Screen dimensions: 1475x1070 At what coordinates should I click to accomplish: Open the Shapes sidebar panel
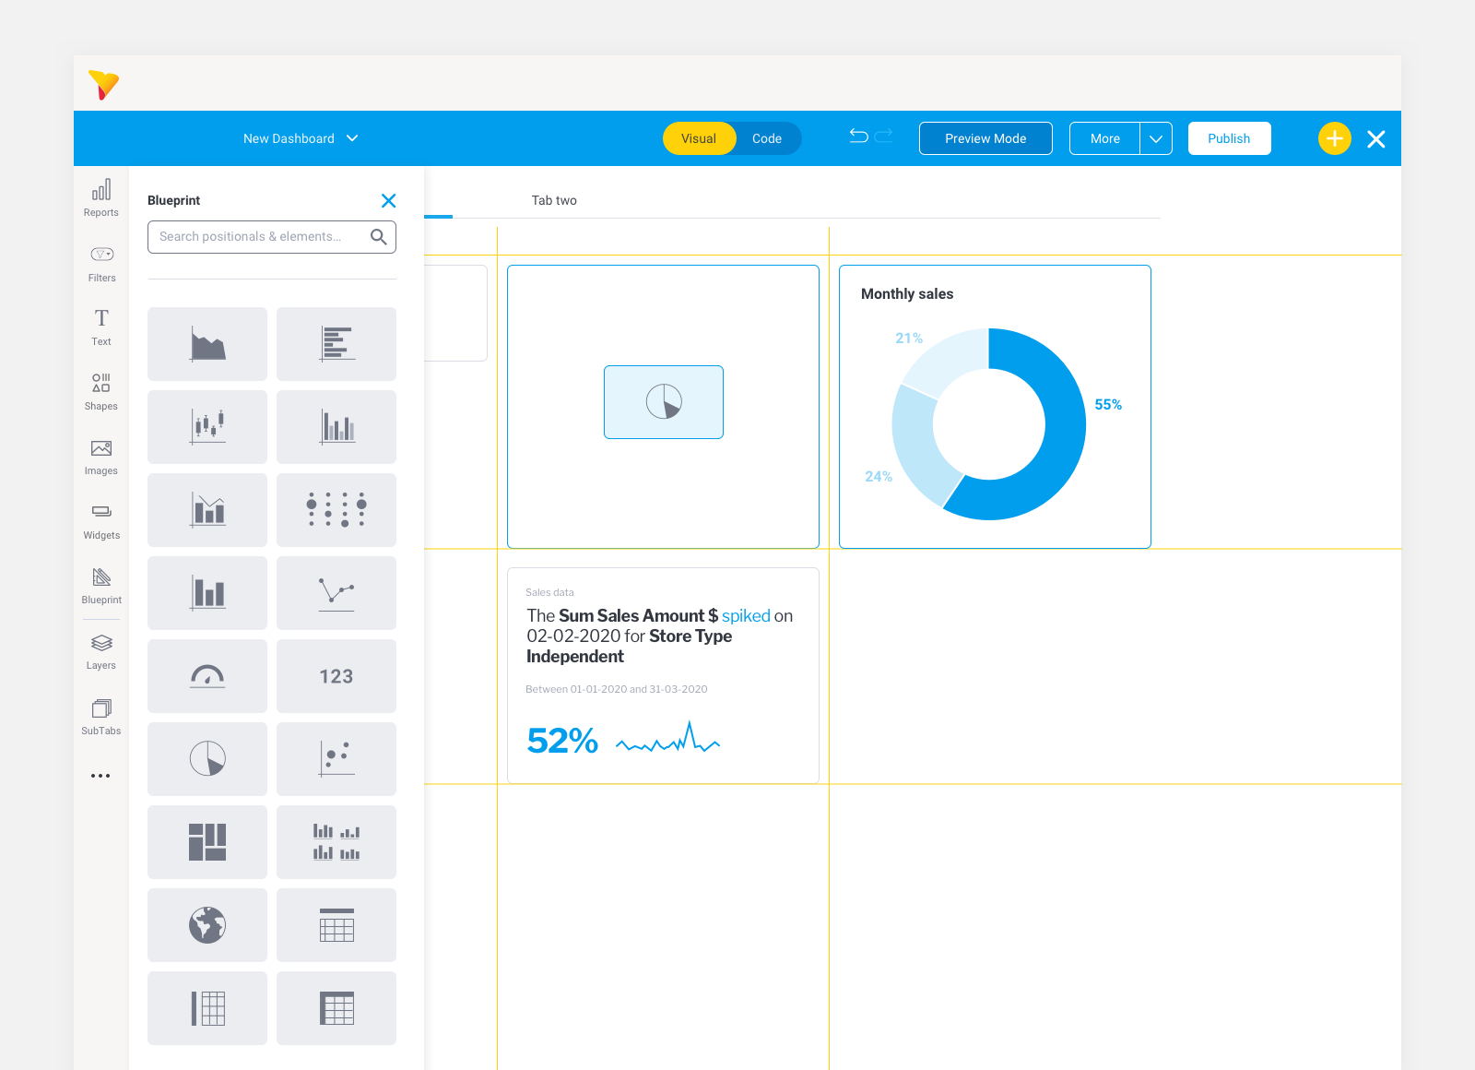click(101, 391)
